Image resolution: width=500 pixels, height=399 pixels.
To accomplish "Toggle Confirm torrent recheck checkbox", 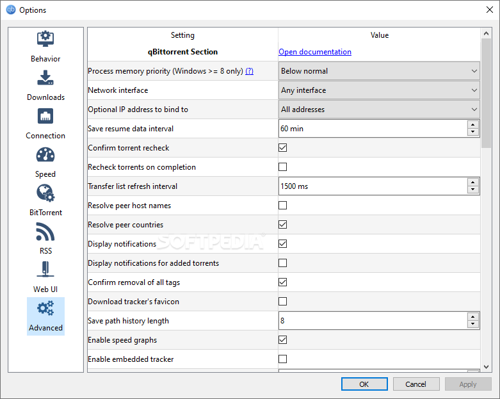I will 282,148.
